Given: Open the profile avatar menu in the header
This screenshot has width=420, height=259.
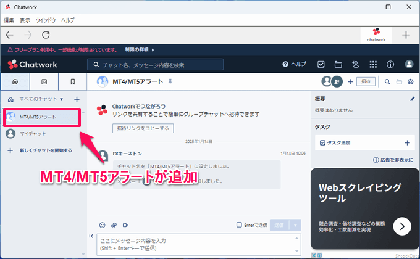Looking at the screenshot, I should pyautogui.click(x=409, y=64).
